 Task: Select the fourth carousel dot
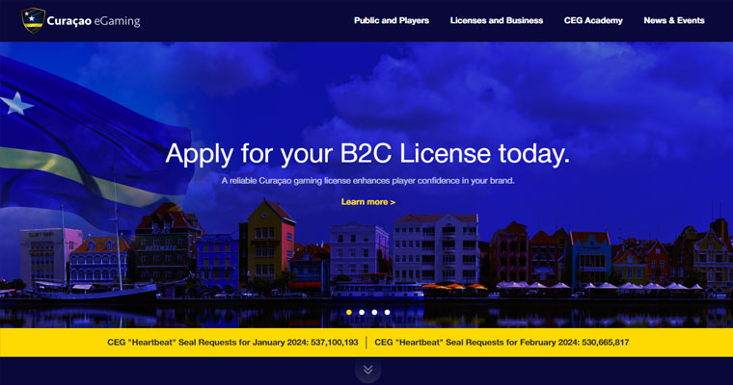tap(387, 312)
